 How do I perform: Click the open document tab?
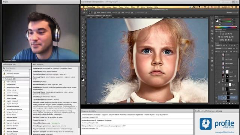[99, 16]
